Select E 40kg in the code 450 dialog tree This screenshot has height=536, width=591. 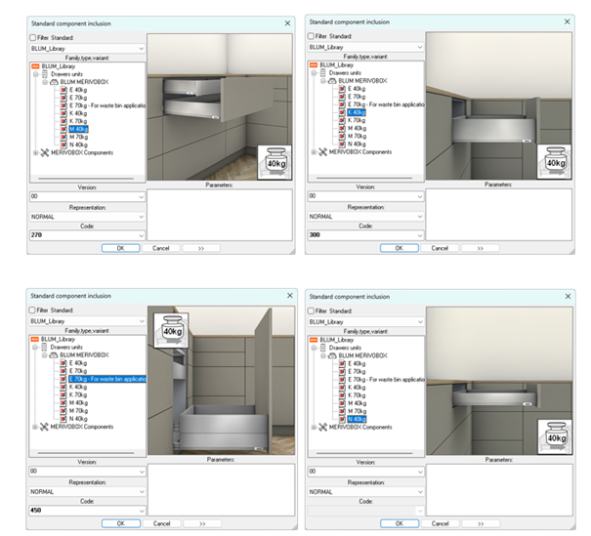tap(79, 363)
